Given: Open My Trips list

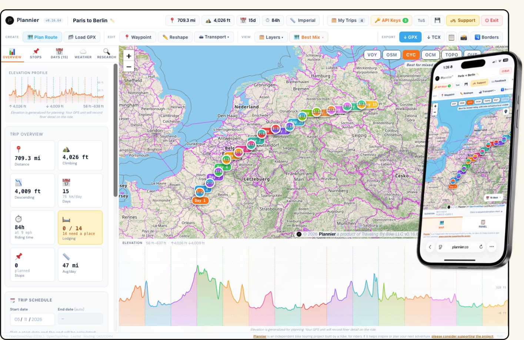Looking at the screenshot, I should 347,20.
